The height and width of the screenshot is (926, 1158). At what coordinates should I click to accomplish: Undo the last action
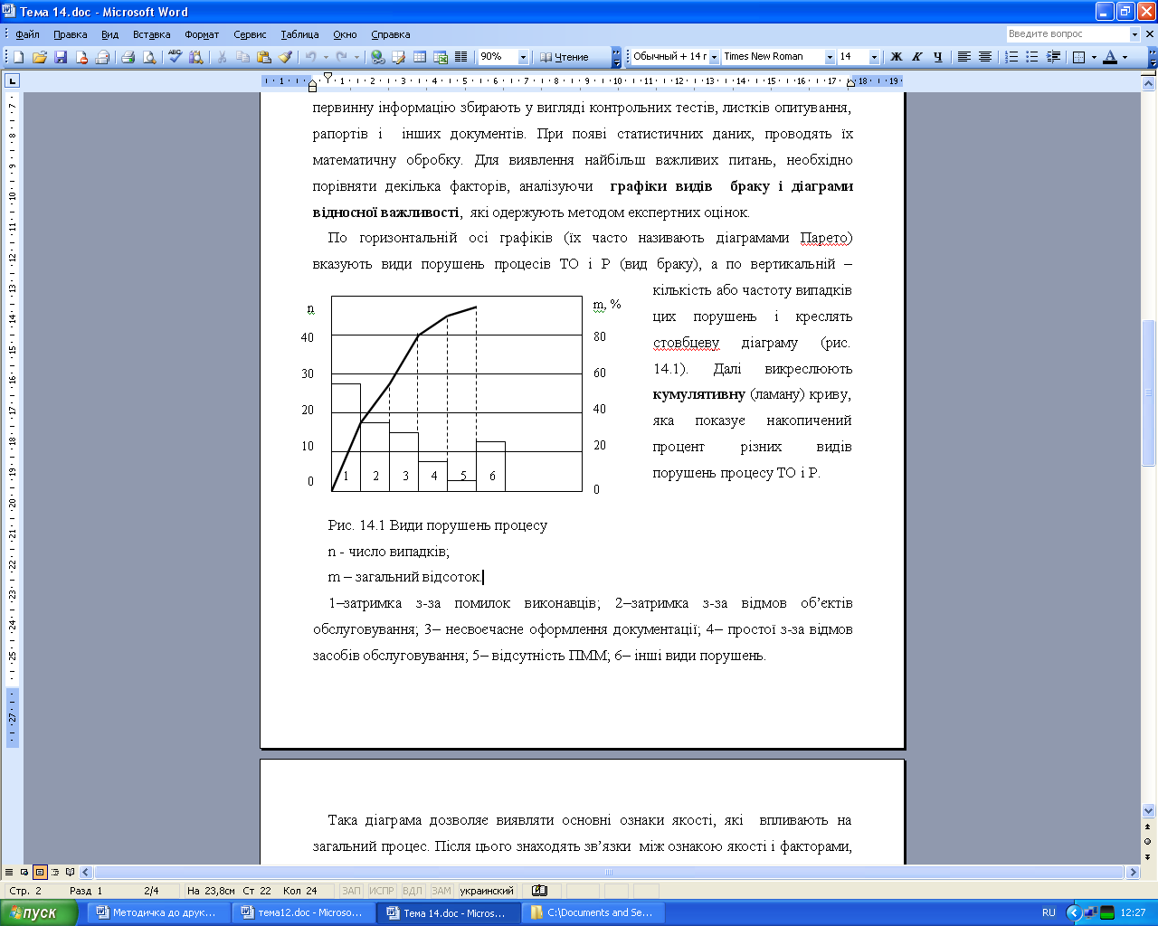(310, 57)
